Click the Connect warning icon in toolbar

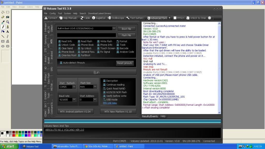[46, 18]
